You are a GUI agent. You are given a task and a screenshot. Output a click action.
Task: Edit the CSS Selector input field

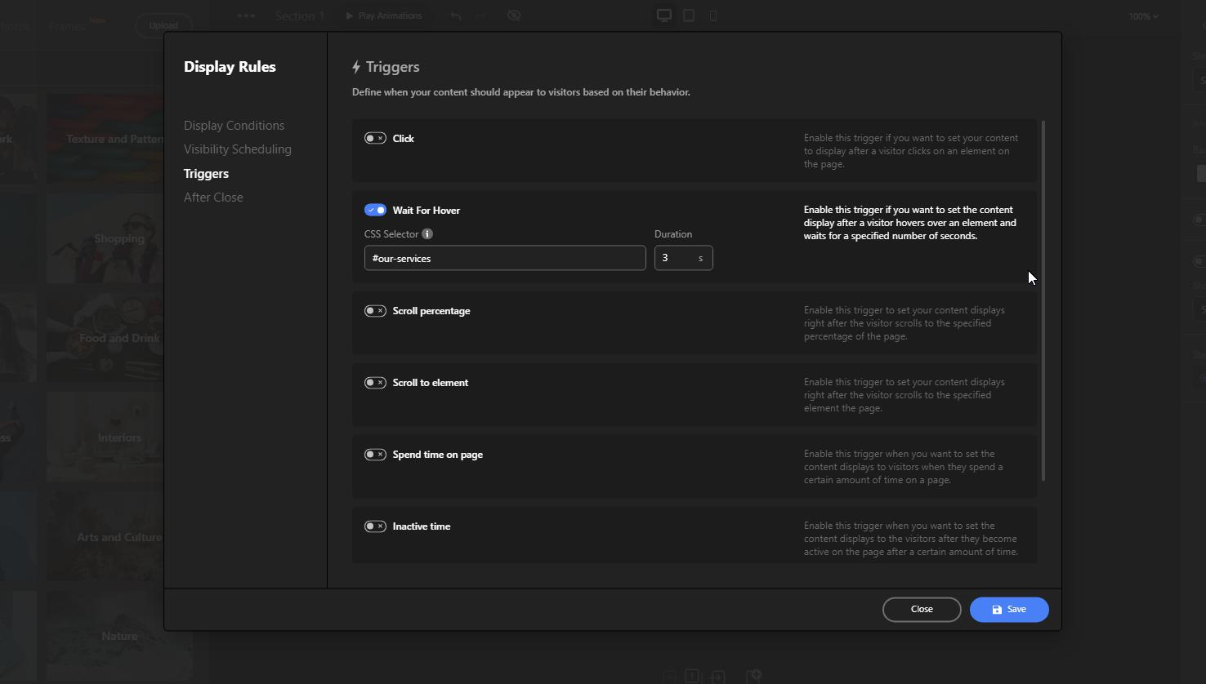(x=505, y=258)
